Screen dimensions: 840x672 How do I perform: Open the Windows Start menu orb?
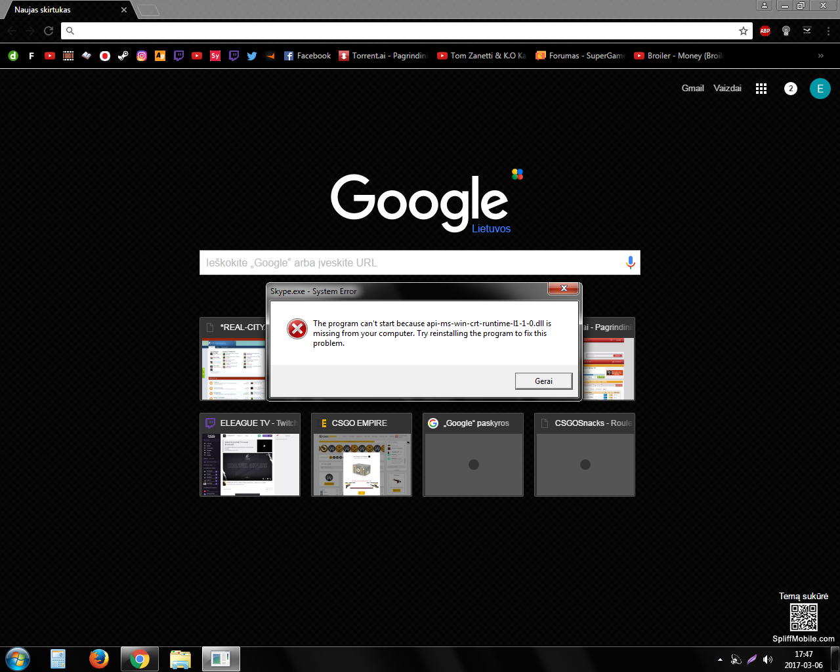(x=18, y=659)
